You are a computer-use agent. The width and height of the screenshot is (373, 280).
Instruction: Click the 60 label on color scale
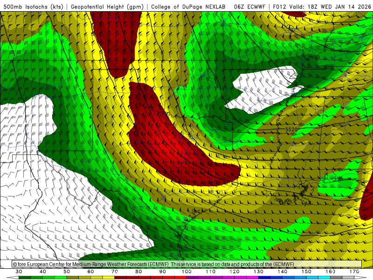point(90,272)
